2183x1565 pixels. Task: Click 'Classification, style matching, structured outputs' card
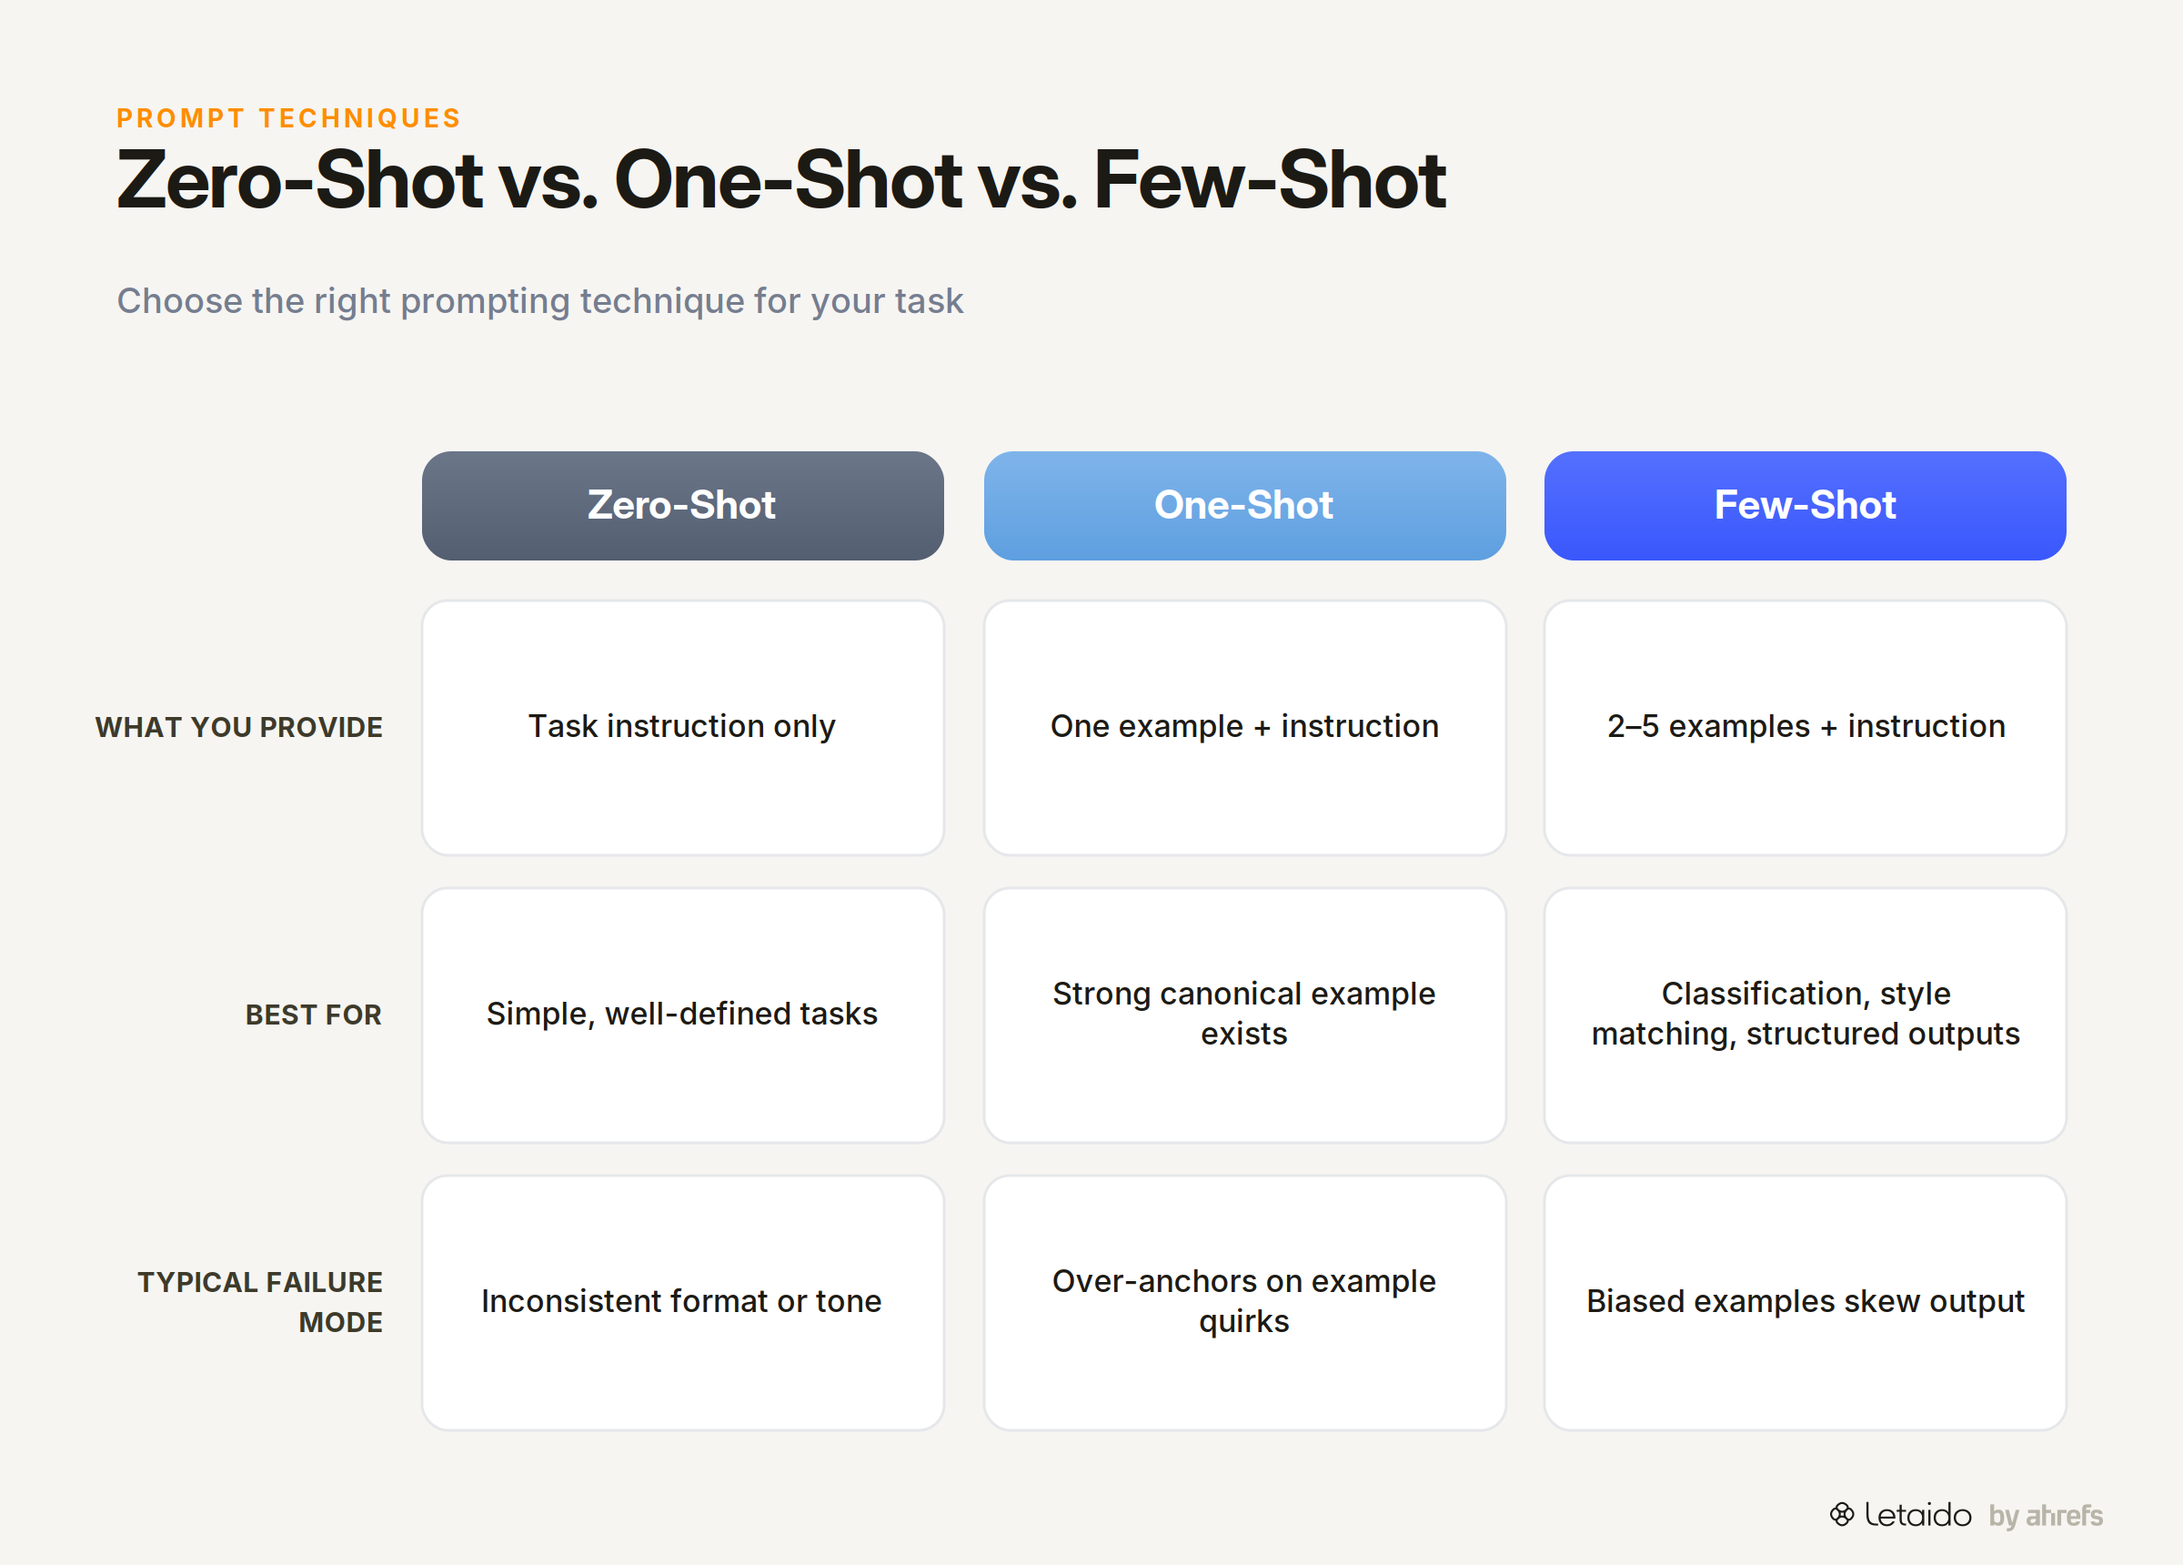point(1805,1015)
